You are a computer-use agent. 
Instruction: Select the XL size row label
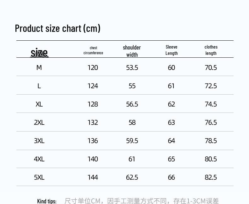(x=39, y=104)
